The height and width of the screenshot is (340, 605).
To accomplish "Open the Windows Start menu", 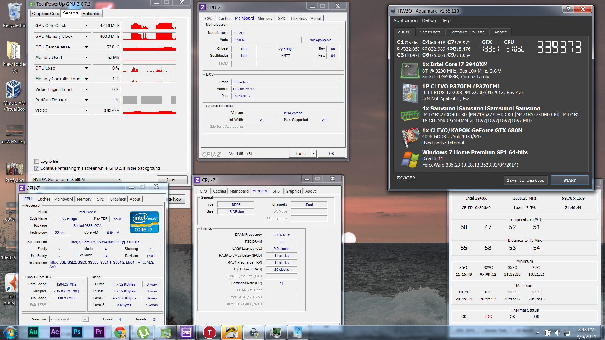I will pyautogui.click(x=10, y=332).
